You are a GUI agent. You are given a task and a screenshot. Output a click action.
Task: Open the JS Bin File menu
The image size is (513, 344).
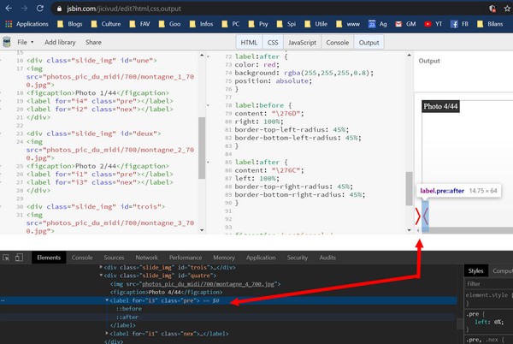click(x=26, y=42)
